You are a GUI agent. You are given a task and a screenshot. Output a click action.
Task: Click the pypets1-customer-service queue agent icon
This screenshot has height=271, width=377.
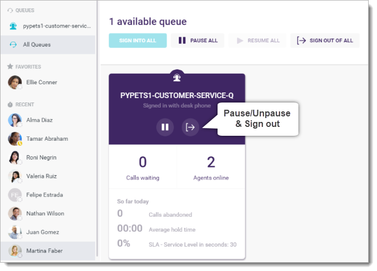pyautogui.click(x=13, y=26)
